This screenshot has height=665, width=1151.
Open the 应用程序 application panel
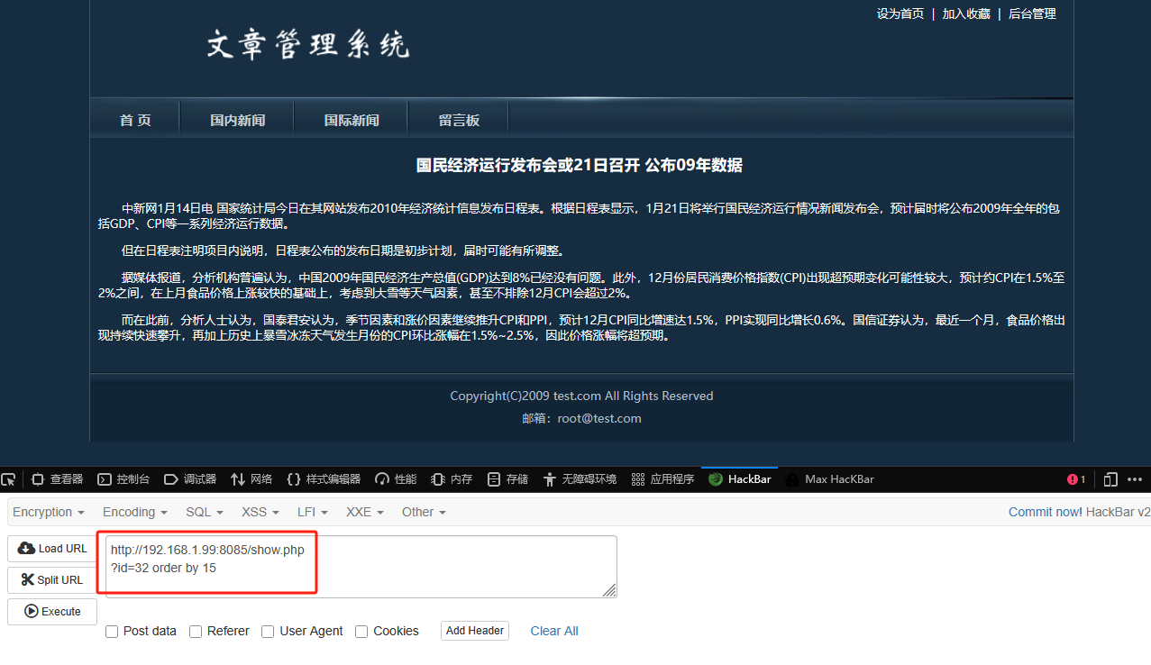[662, 479]
